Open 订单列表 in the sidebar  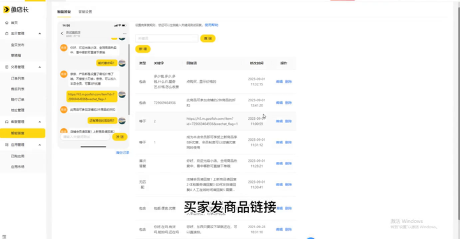(18, 78)
